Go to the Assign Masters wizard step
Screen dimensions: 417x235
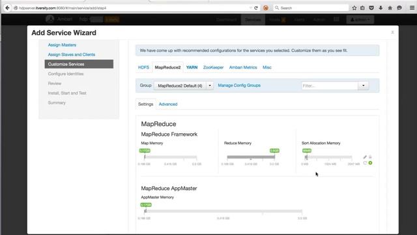[62, 45]
